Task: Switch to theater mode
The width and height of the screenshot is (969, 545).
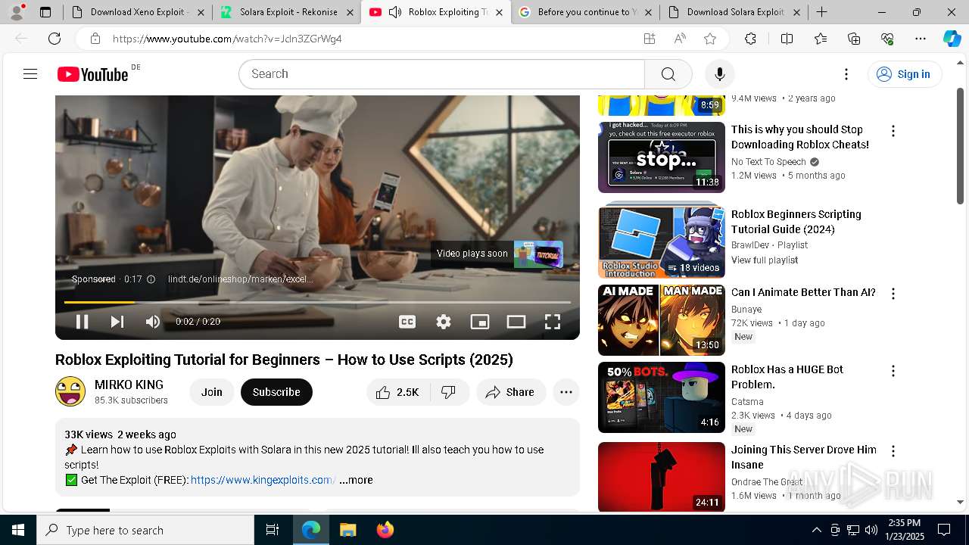Action: 516,322
